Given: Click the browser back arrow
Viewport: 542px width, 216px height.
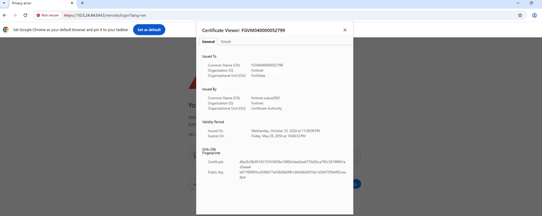Looking at the screenshot, I should pos(5,15).
